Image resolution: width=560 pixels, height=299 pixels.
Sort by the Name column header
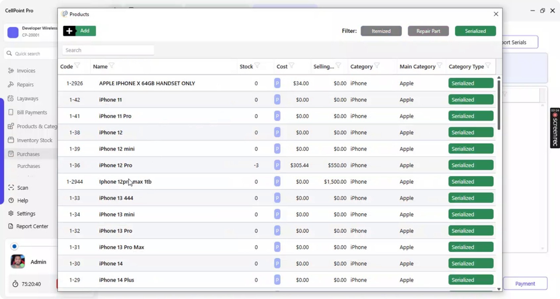100,66
